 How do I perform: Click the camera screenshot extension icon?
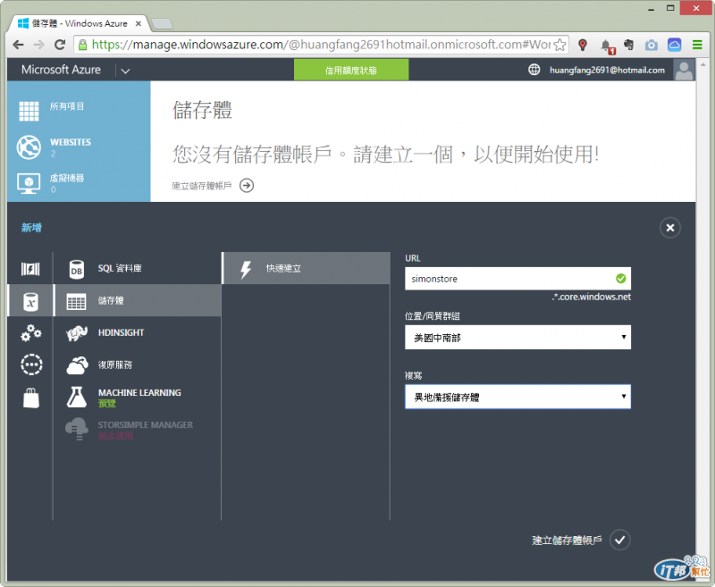[x=652, y=45]
